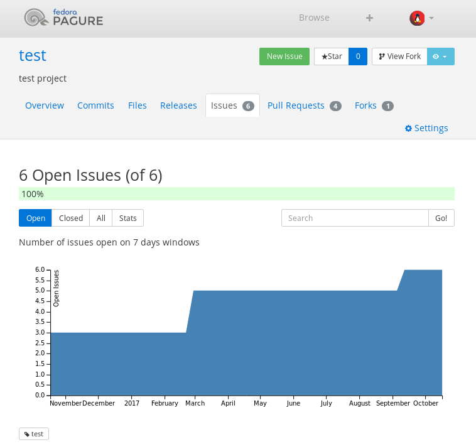Click the "September" axis label on chart
The height and width of the screenshot is (447, 476).
coord(393,403)
